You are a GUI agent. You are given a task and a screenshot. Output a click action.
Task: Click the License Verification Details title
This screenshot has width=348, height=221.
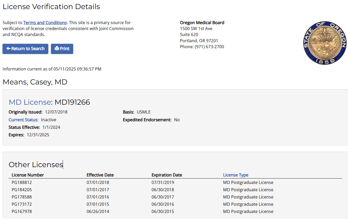51,6
